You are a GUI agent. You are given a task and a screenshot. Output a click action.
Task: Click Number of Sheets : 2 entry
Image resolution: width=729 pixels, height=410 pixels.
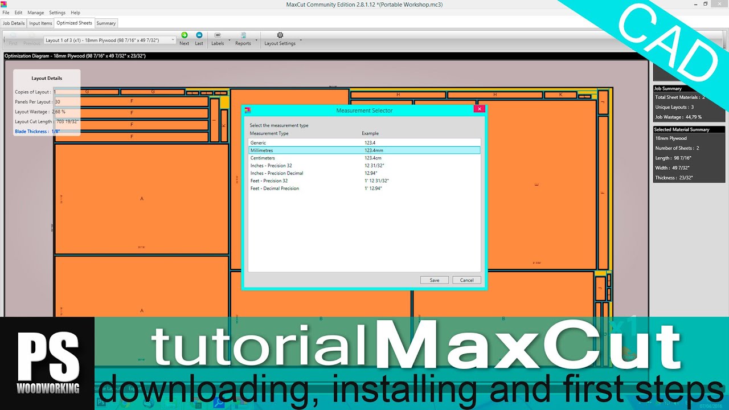(x=677, y=148)
